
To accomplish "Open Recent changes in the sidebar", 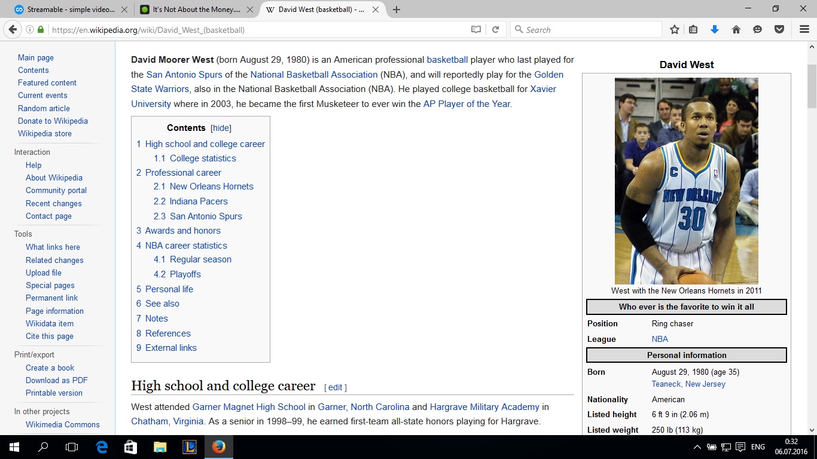I will (54, 203).
